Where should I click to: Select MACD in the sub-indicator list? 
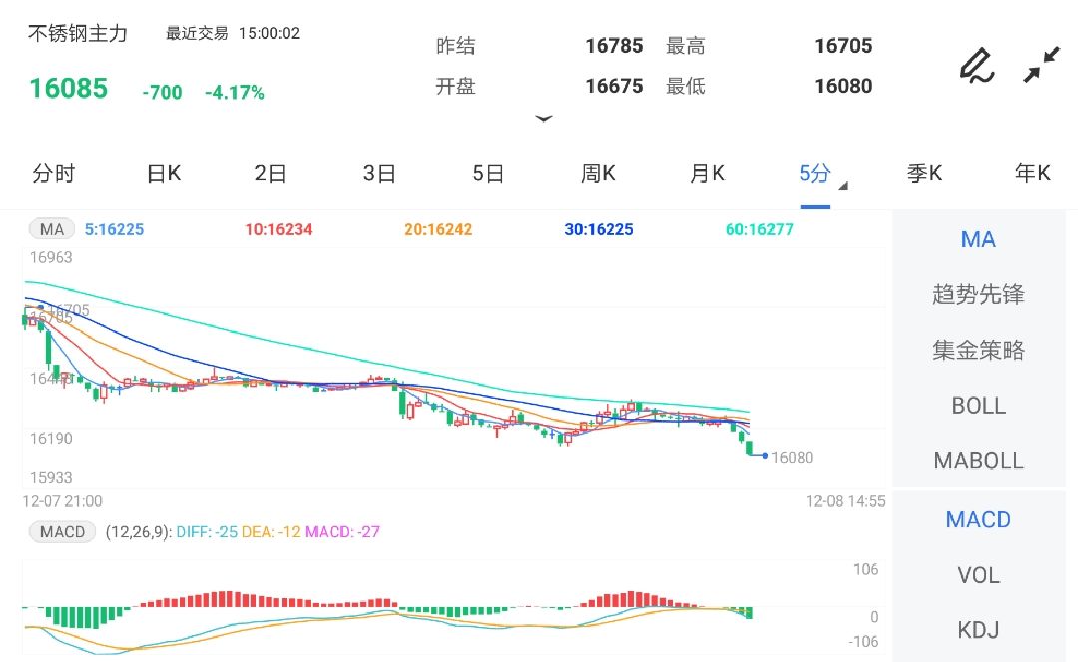point(978,519)
